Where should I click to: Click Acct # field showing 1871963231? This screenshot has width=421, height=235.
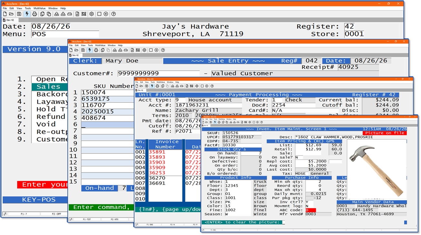pyautogui.click(x=208, y=105)
